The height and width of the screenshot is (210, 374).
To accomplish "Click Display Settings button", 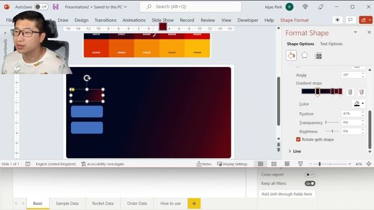I will point(232,164).
